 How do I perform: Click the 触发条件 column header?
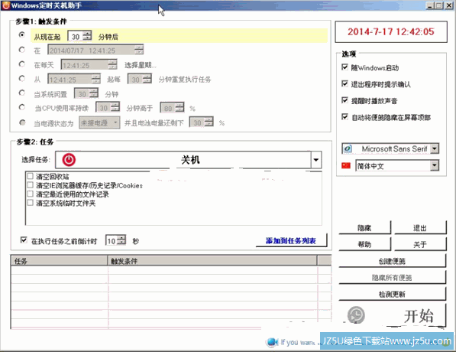pyautogui.click(x=212, y=261)
